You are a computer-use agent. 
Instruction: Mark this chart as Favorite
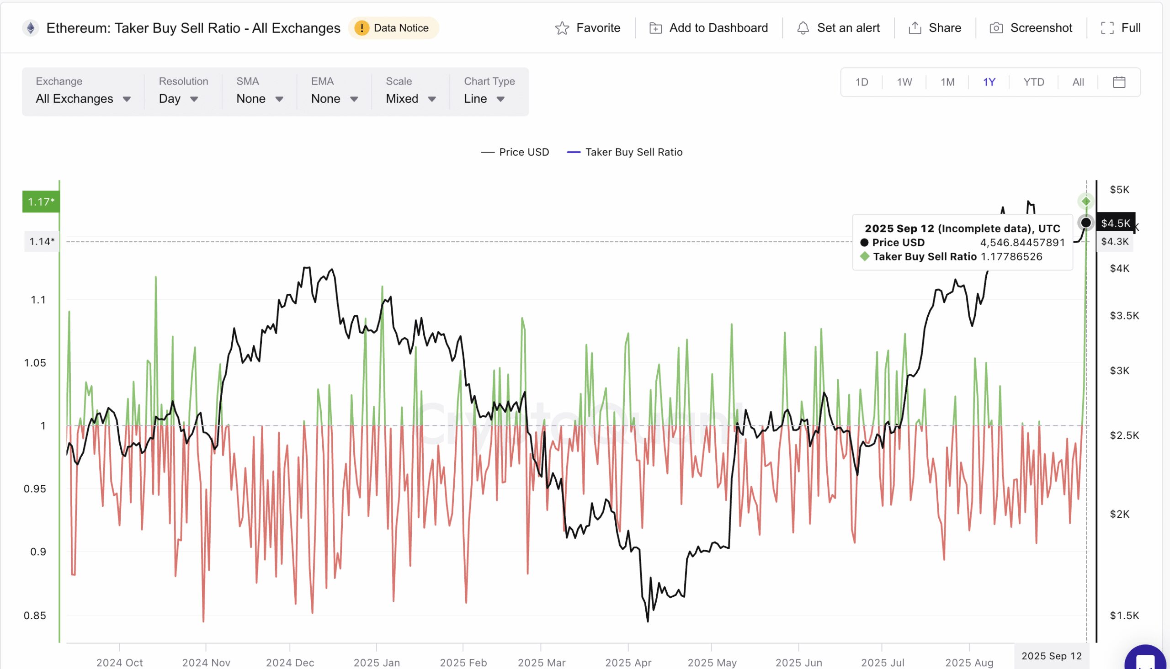point(589,27)
